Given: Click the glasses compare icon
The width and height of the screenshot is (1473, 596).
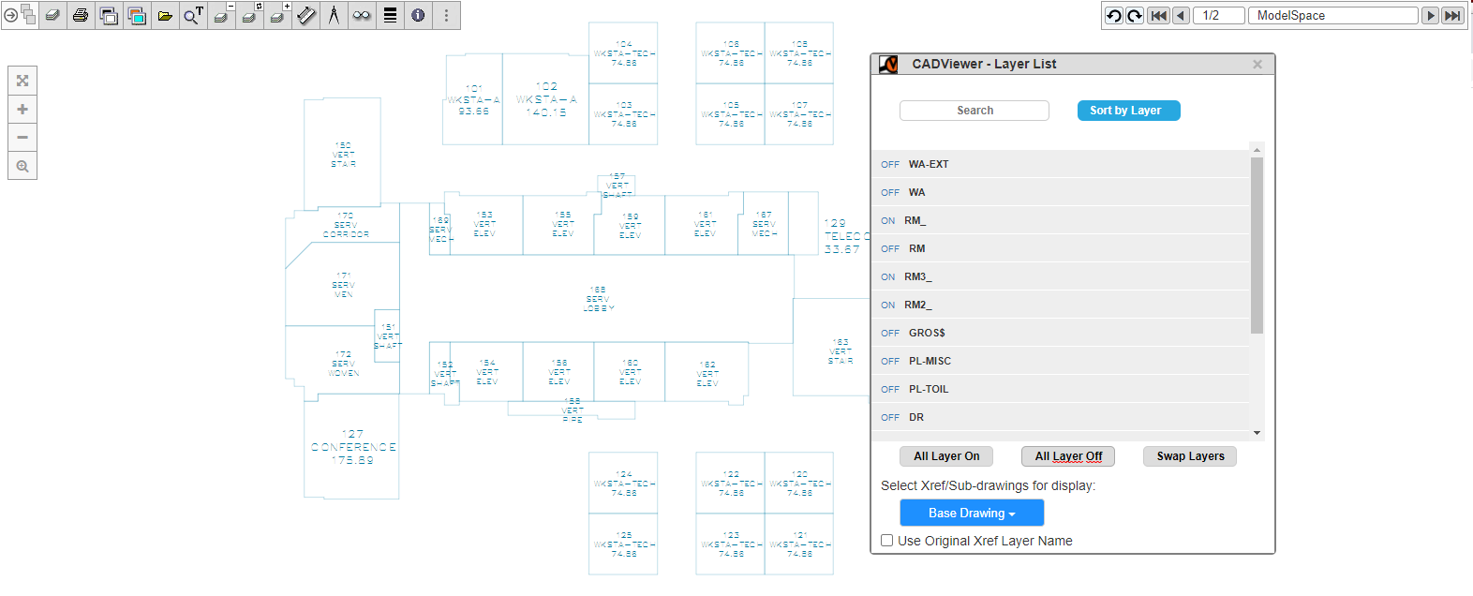Looking at the screenshot, I should [362, 16].
